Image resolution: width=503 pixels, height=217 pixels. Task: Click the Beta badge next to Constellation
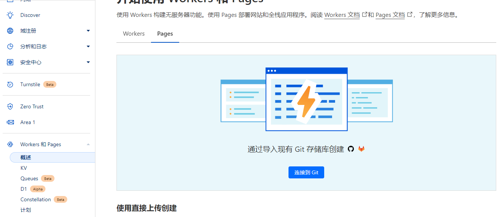(60, 199)
